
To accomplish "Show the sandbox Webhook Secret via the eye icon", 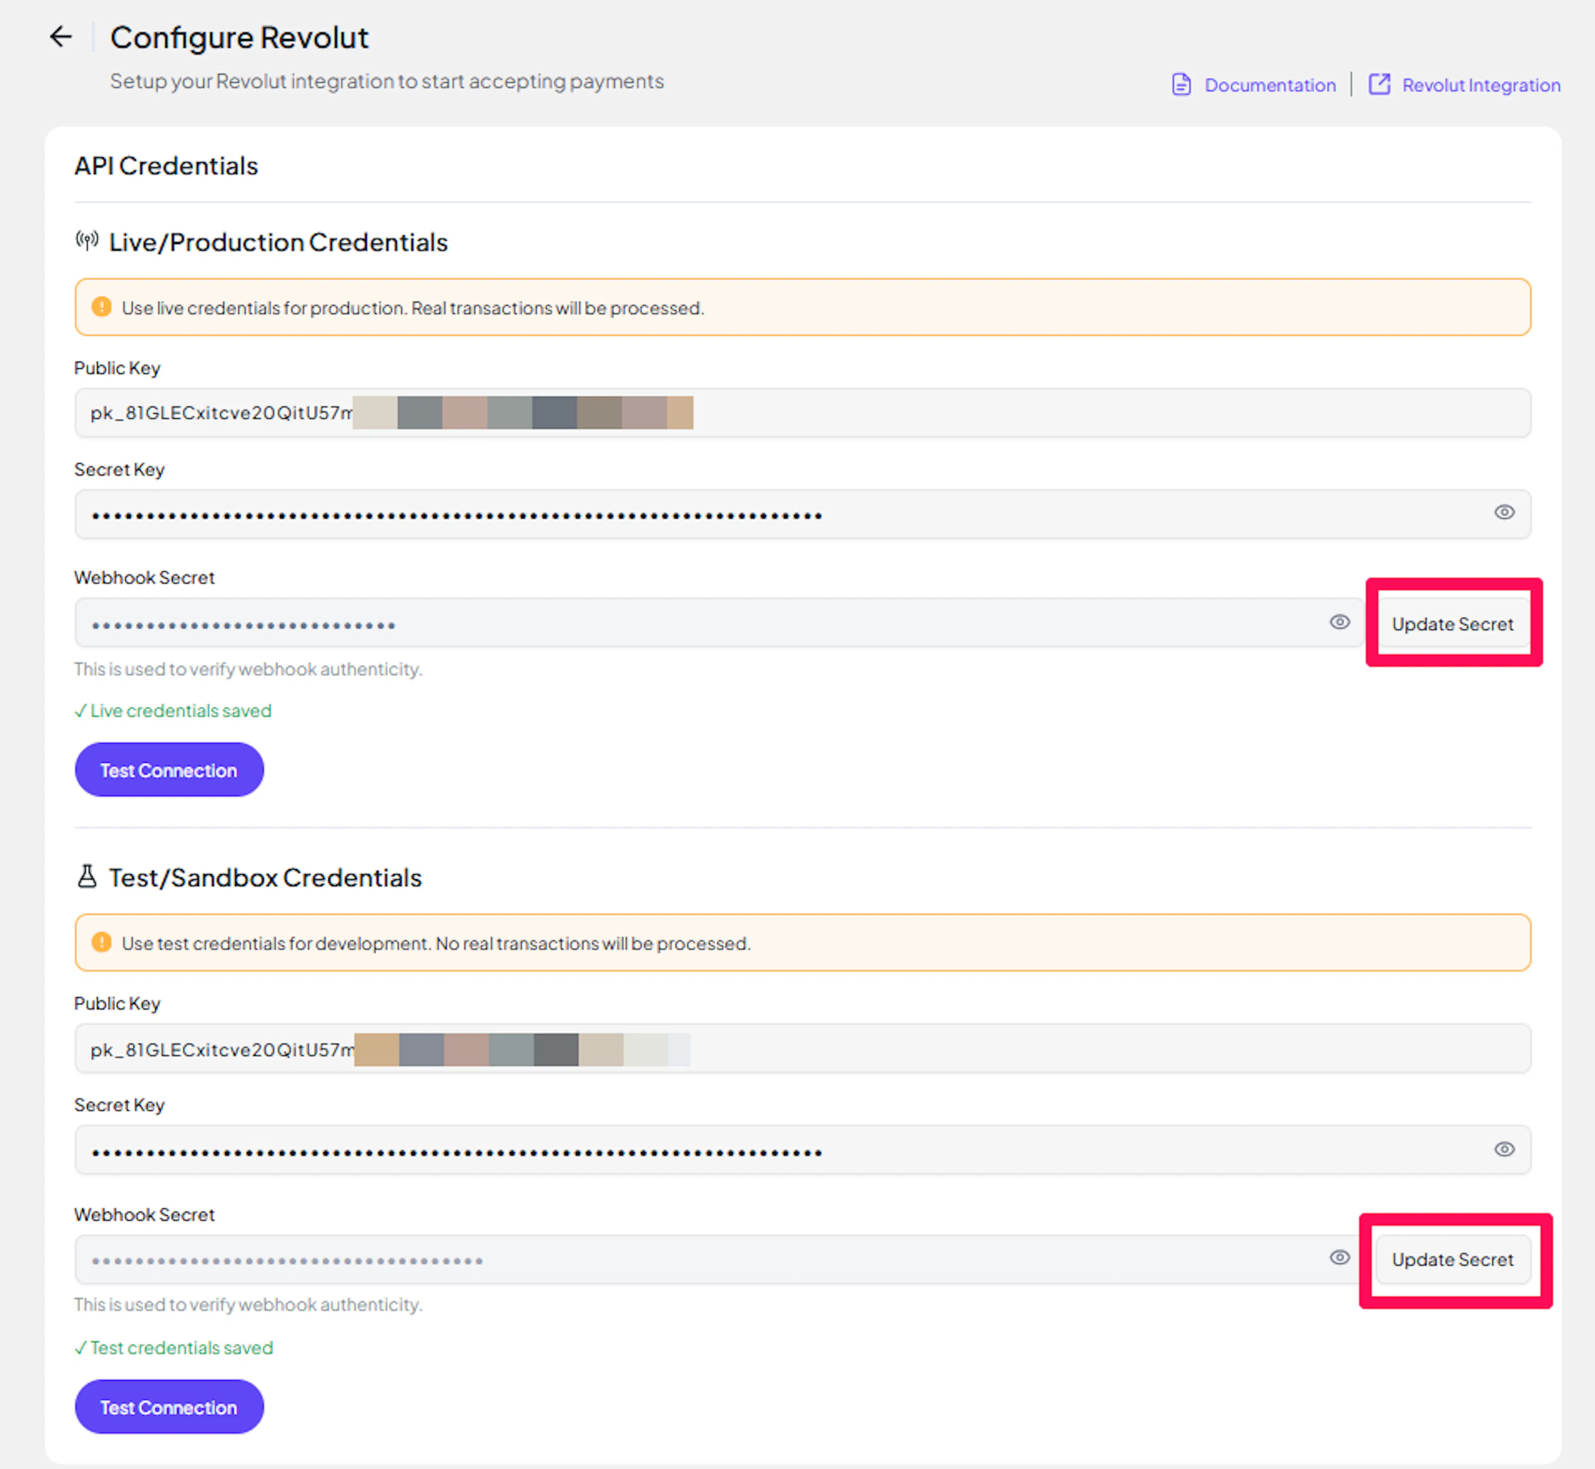I will 1339,1258.
